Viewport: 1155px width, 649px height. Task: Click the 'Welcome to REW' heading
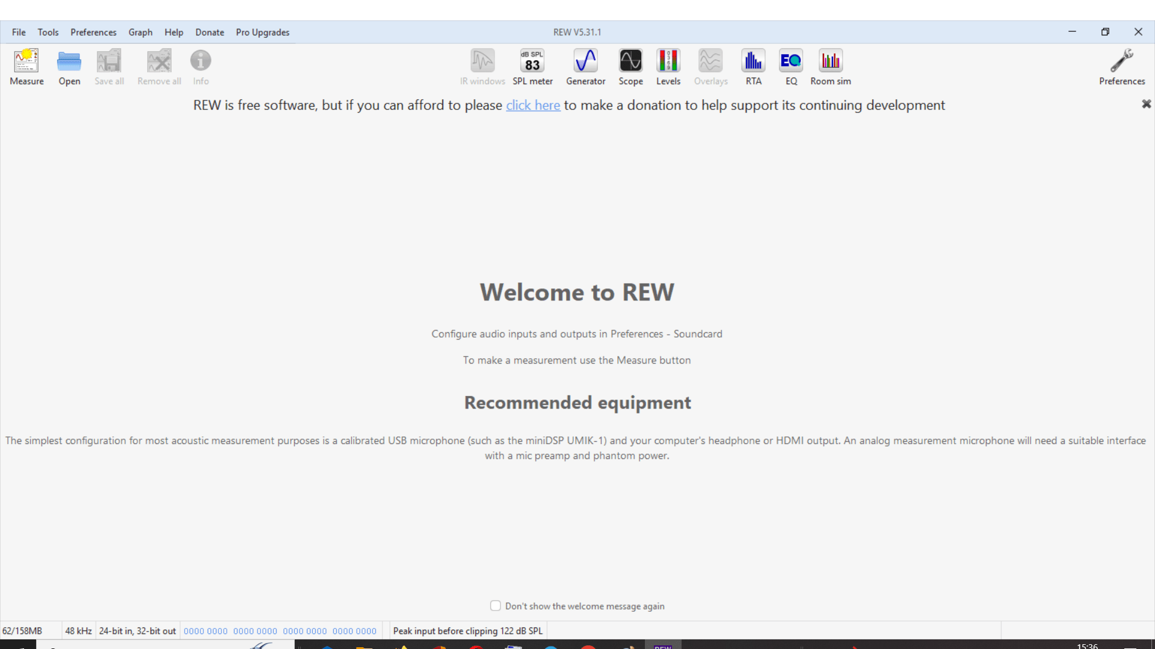point(577,293)
